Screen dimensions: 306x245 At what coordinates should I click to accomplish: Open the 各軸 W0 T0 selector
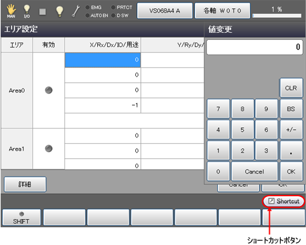pyautogui.click(x=222, y=11)
